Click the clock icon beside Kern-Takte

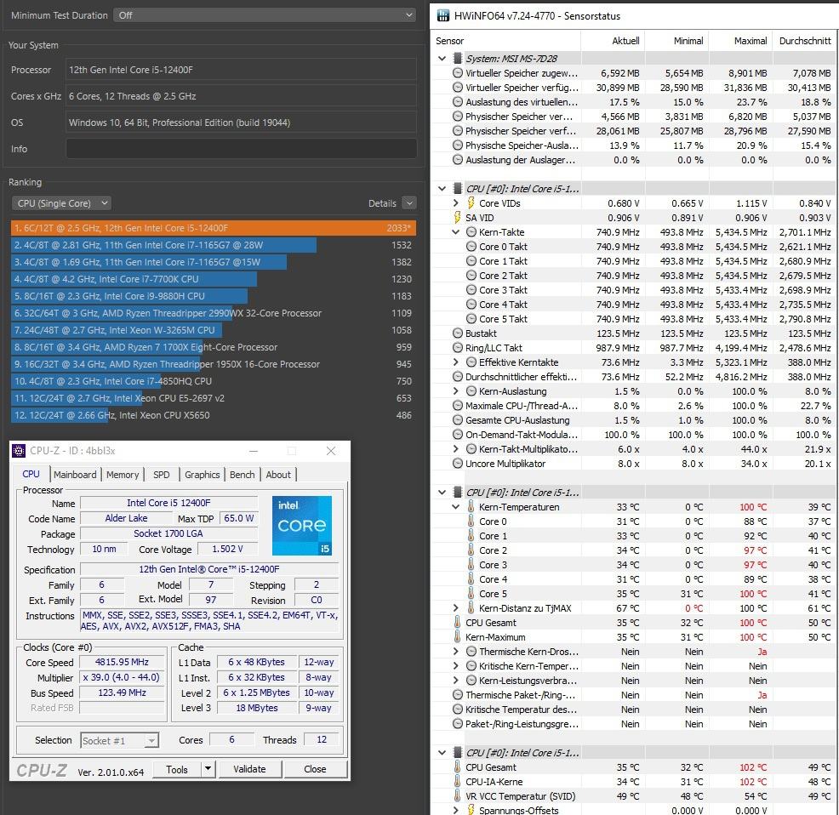click(471, 231)
